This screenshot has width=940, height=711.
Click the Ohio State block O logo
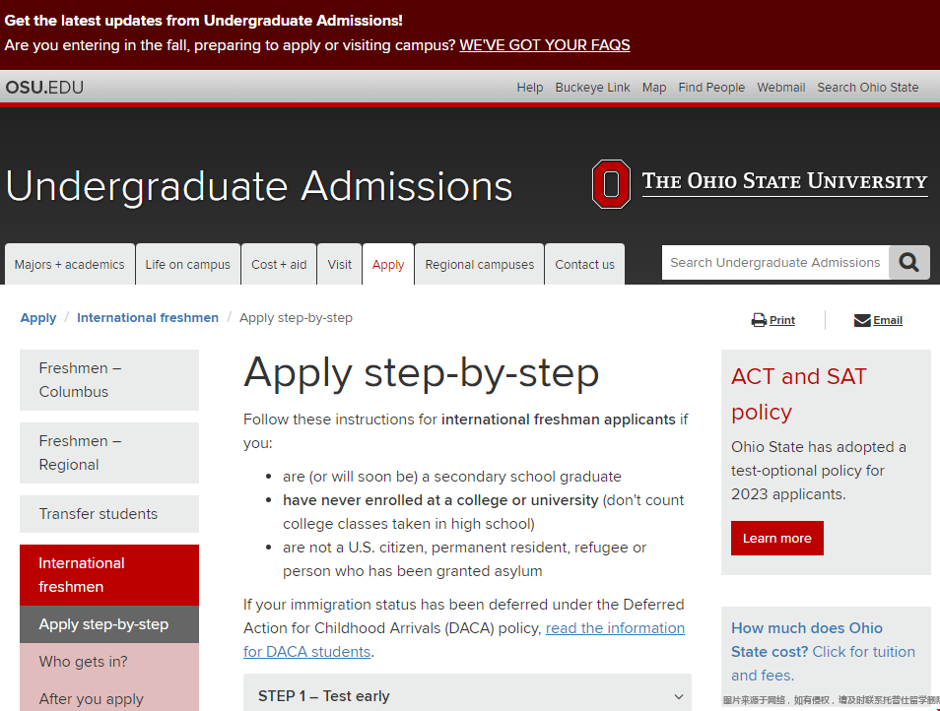[x=611, y=184]
